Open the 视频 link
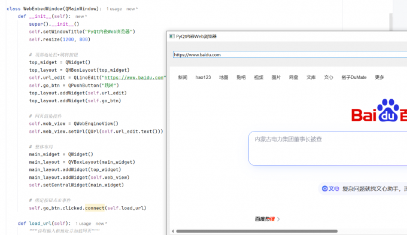The width and height of the screenshot is (407, 235). click(259, 77)
